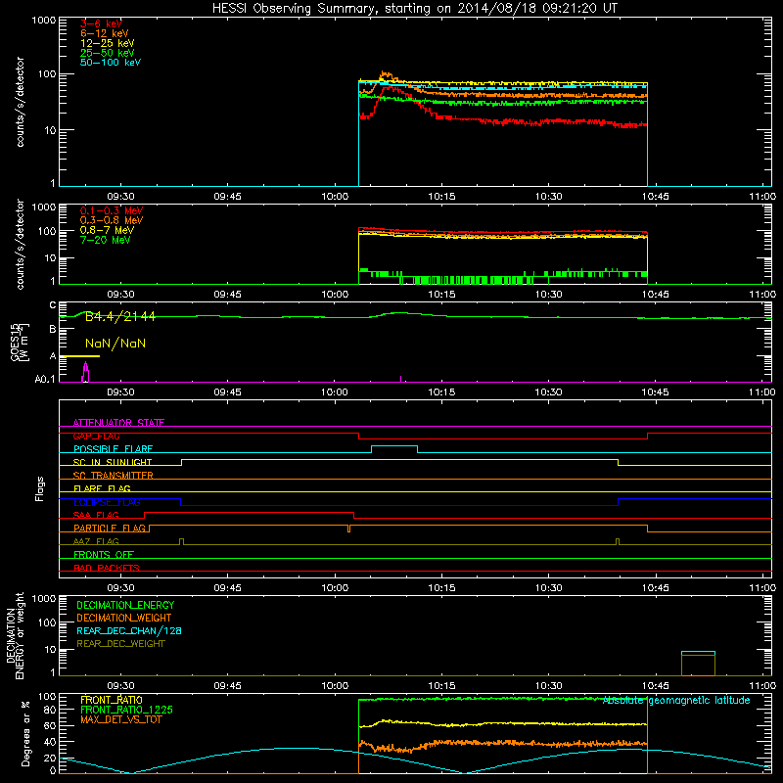Click the yellow bar at GOES level A

(x=80, y=356)
